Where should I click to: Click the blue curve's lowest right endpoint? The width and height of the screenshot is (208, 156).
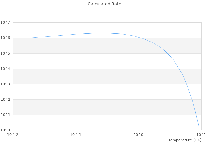[x=199, y=126]
